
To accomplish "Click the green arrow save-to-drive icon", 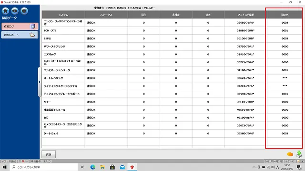I will coord(299,154).
